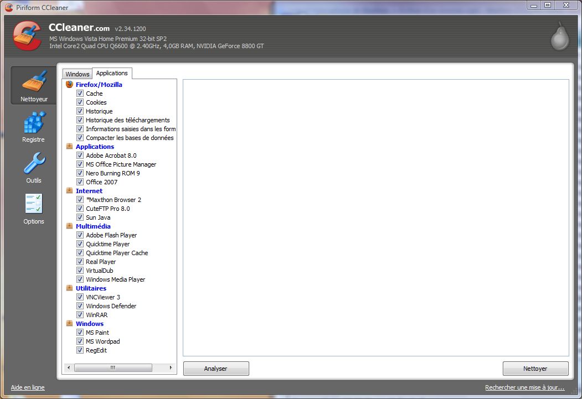This screenshot has height=399, width=582.
Task: Toggle Compacter les bases de données checkbox
Action: pos(80,138)
